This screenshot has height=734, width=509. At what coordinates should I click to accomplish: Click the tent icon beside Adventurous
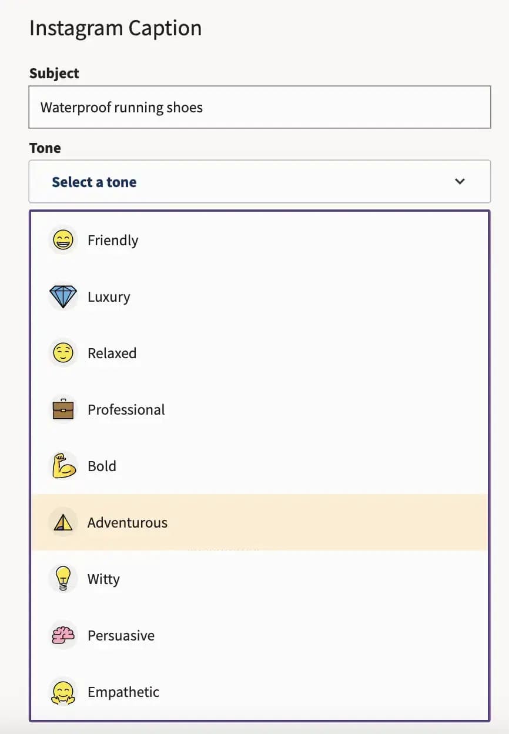pyautogui.click(x=63, y=522)
